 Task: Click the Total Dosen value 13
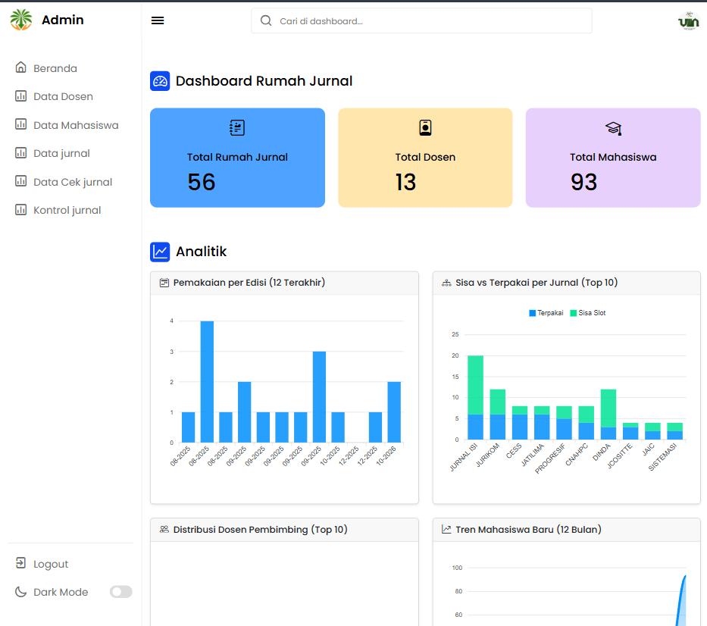406,182
